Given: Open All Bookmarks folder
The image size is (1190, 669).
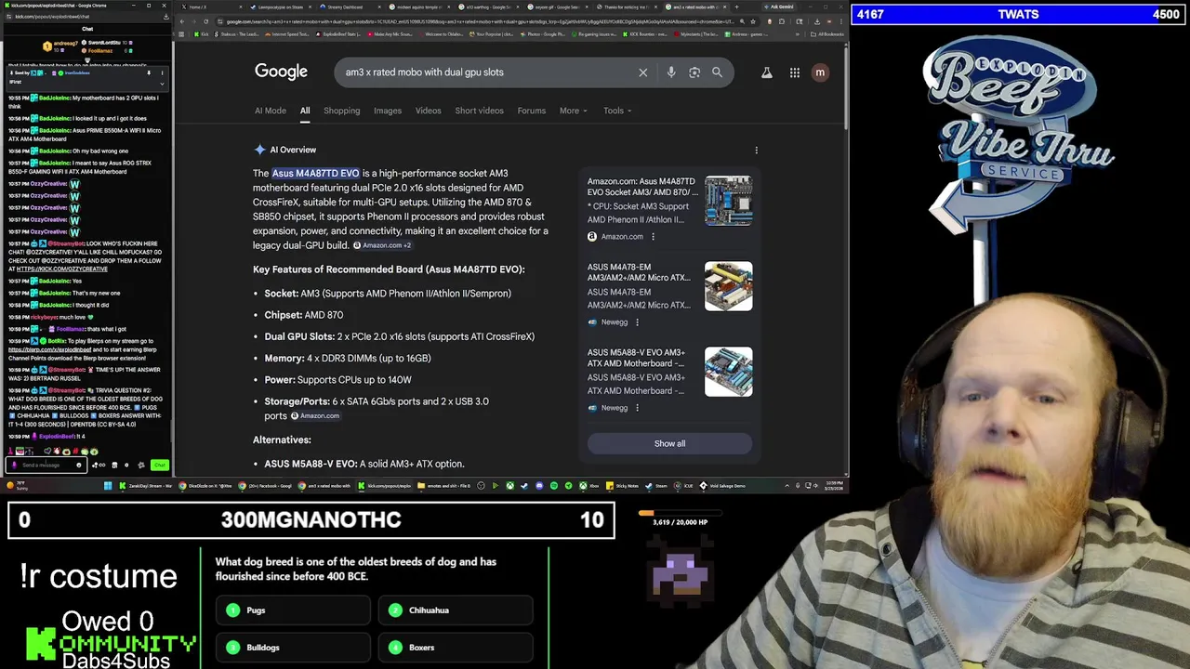Looking at the screenshot, I should click(827, 34).
